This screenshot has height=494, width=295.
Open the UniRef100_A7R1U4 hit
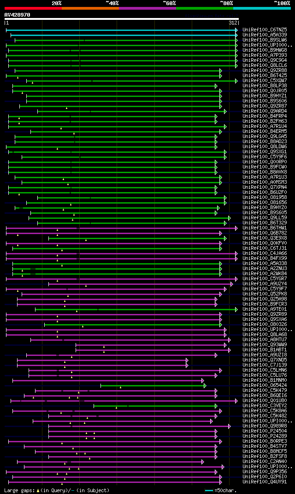(265, 127)
